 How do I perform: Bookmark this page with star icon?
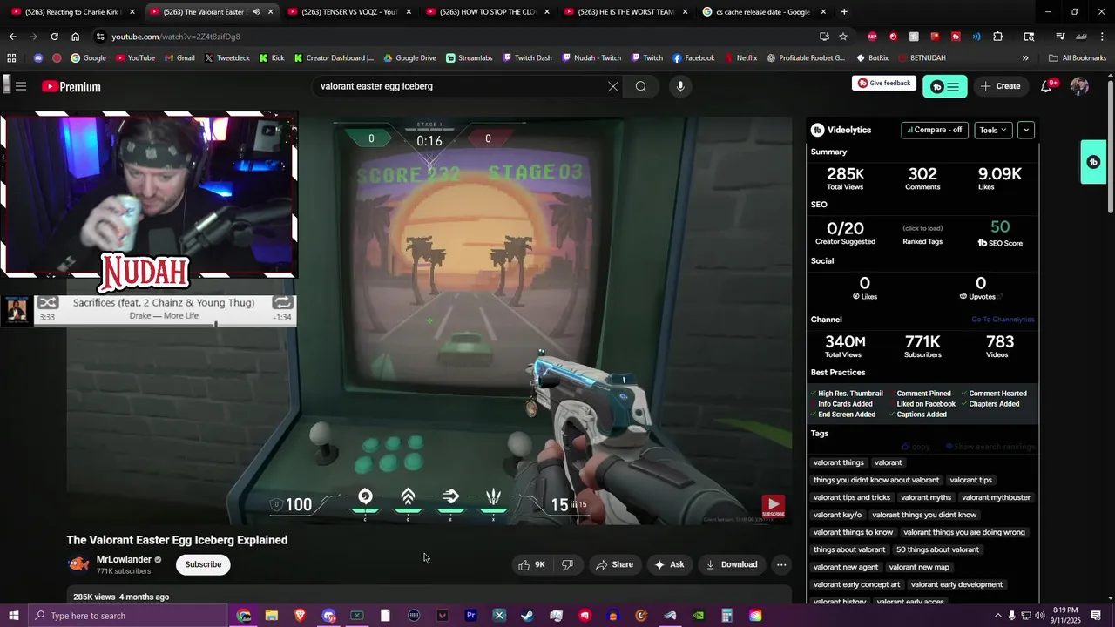point(843,37)
